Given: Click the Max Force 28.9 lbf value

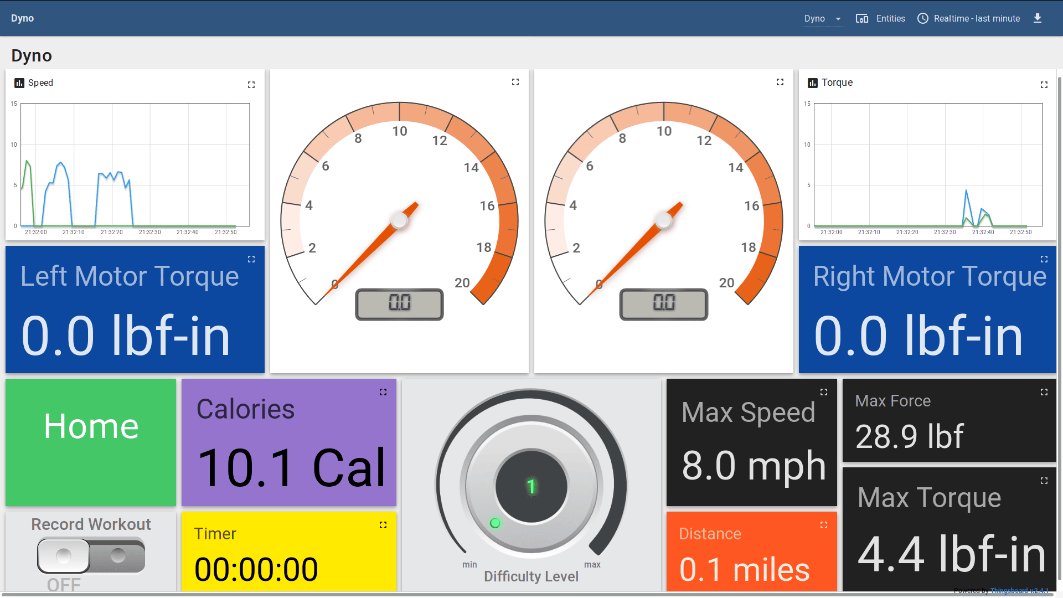Looking at the screenshot, I should point(909,436).
